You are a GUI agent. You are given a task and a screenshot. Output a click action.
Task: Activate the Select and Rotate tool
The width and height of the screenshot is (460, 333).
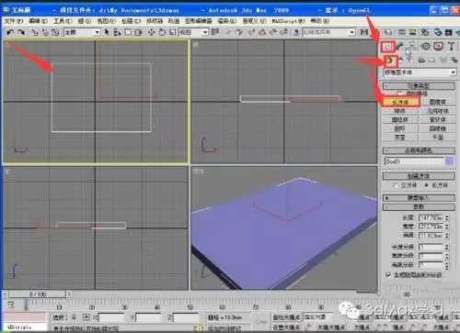coord(162,32)
